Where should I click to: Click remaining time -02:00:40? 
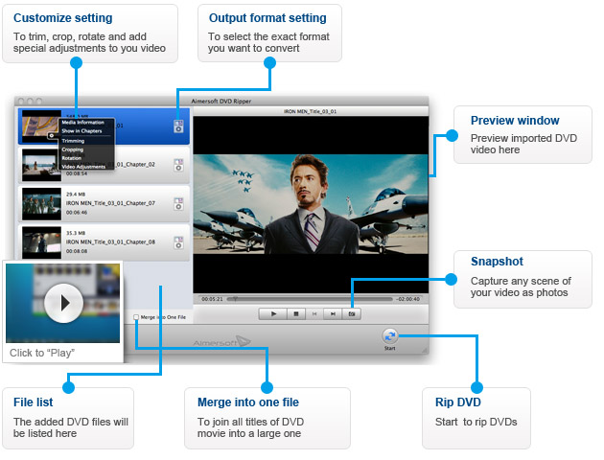(407, 299)
